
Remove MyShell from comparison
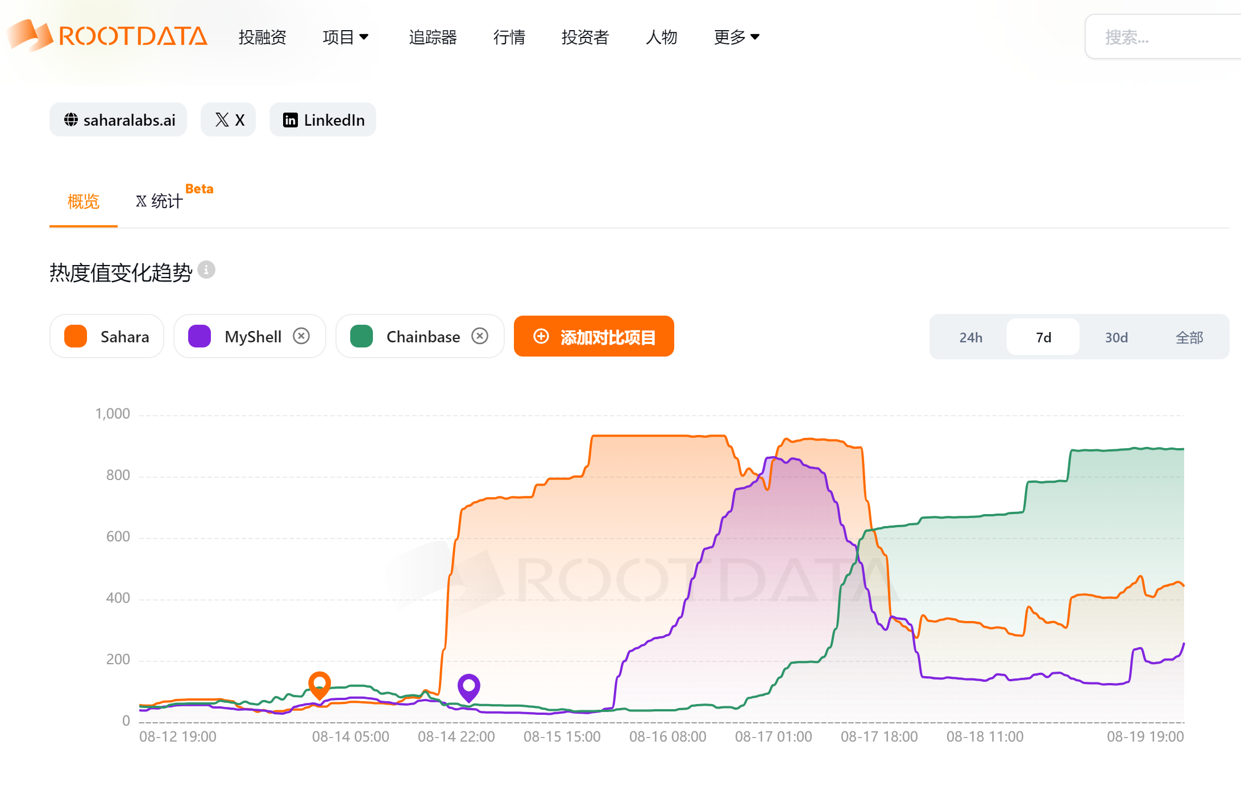tap(301, 336)
